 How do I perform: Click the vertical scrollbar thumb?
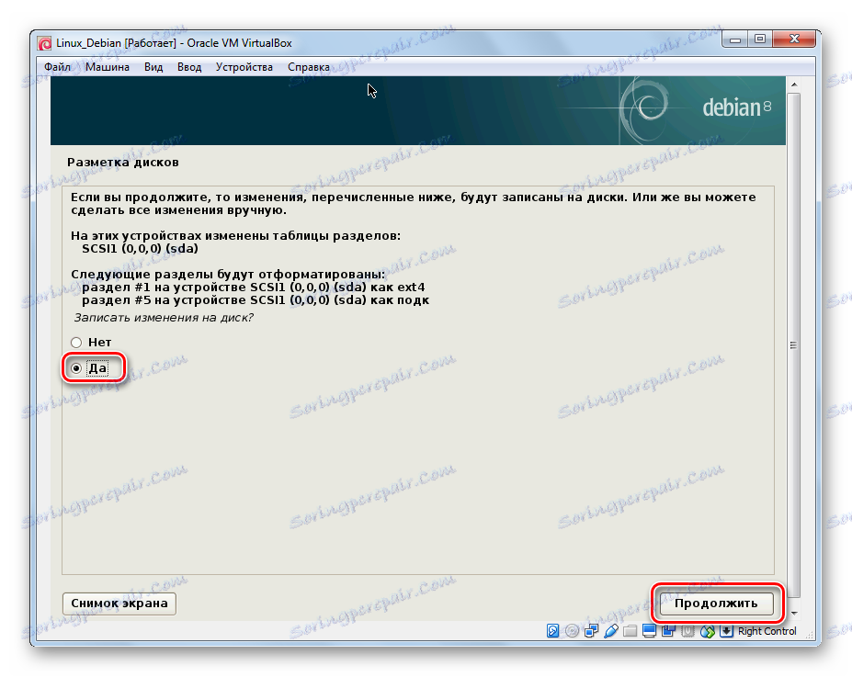point(794,344)
